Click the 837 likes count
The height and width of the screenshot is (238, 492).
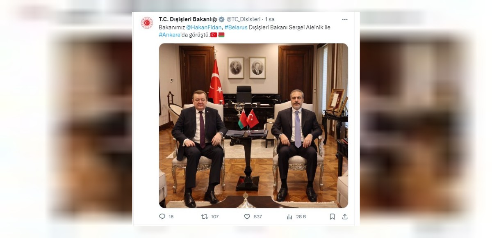pyautogui.click(x=258, y=217)
